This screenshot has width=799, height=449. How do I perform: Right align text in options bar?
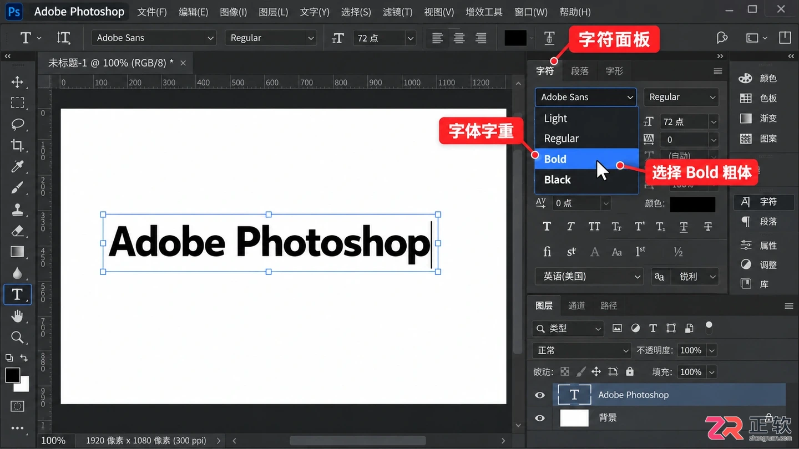(481, 38)
